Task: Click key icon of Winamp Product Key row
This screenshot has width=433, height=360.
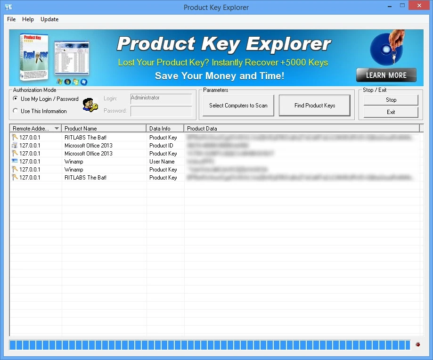Action: click(15, 169)
